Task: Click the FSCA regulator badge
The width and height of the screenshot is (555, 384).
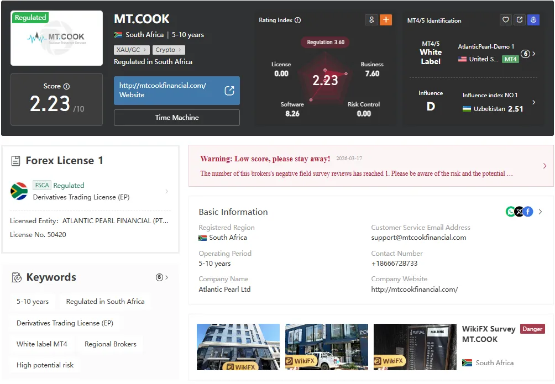Action: [42, 185]
